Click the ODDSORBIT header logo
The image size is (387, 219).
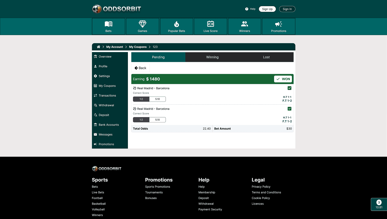coord(116,9)
